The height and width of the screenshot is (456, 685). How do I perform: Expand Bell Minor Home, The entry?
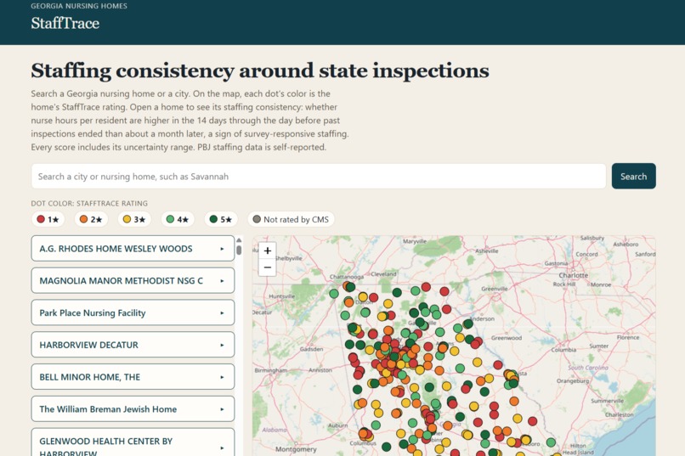coord(133,377)
